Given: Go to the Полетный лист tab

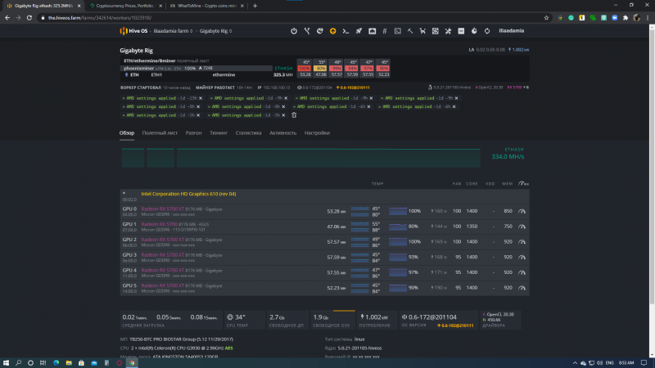Looking at the screenshot, I should click(160, 132).
